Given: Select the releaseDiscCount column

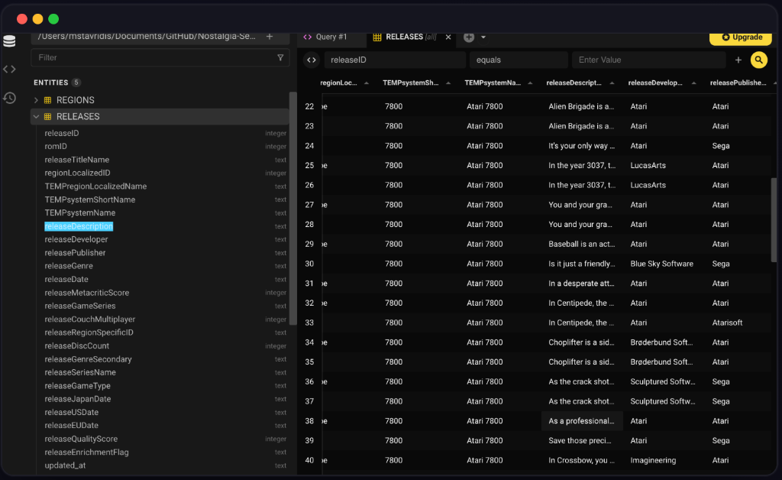Looking at the screenshot, I should 77,345.
